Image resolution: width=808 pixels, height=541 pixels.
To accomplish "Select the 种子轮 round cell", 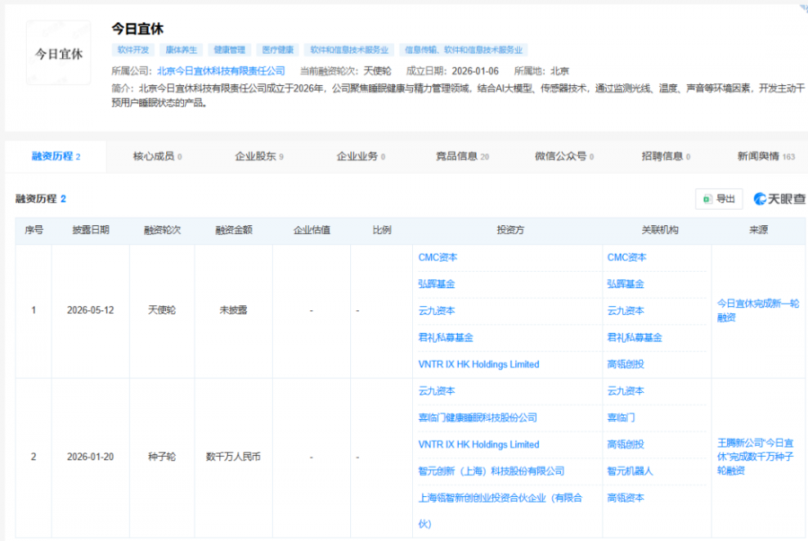I will point(162,457).
